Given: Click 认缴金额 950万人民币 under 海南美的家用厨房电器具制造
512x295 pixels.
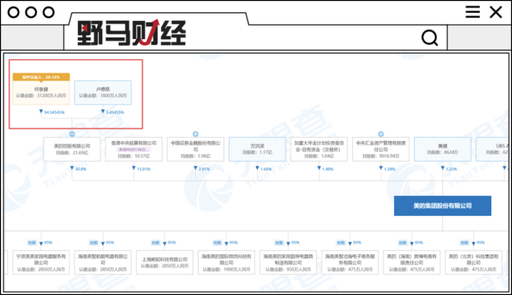Looking at the screenshot, I should (x=288, y=269).
